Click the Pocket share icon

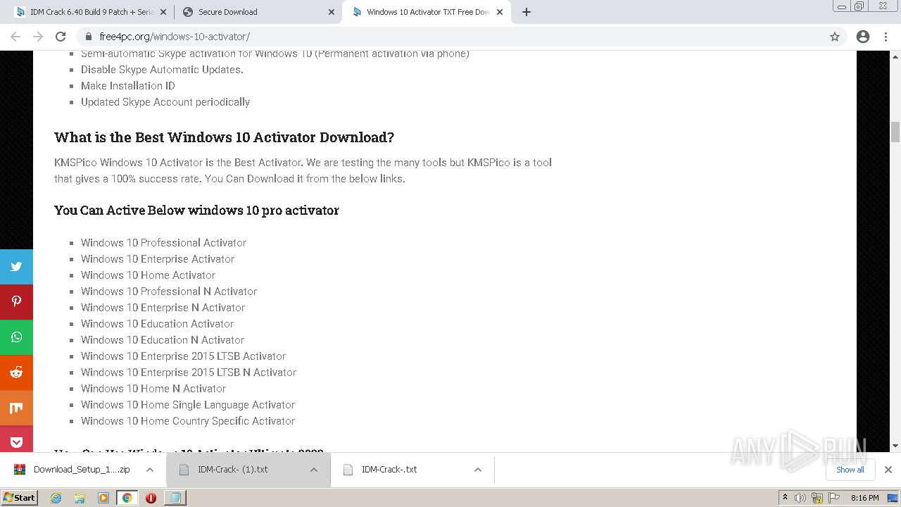point(16,442)
